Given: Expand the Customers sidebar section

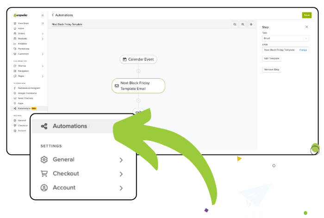Looking at the screenshot, I should click(43, 54).
